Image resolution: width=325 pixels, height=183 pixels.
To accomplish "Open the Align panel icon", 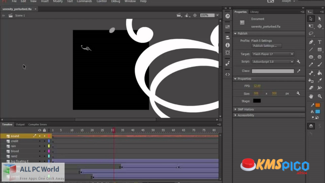I will pos(227,37).
